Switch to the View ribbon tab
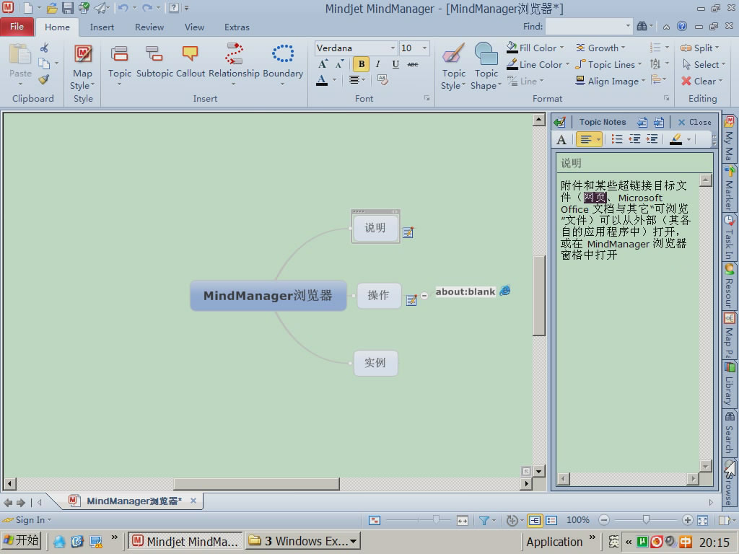The height and width of the screenshot is (554, 739). coord(194,27)
